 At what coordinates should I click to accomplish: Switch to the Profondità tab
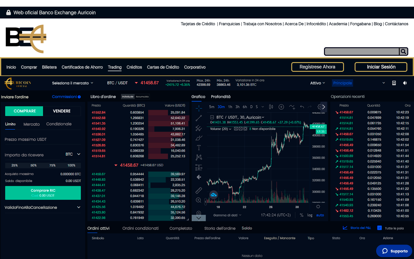point(221,97)
